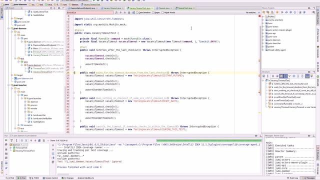This screenshot has height=180, width=320.
Task: Expand all nodes in test results
Action: (x=22, y=140)
